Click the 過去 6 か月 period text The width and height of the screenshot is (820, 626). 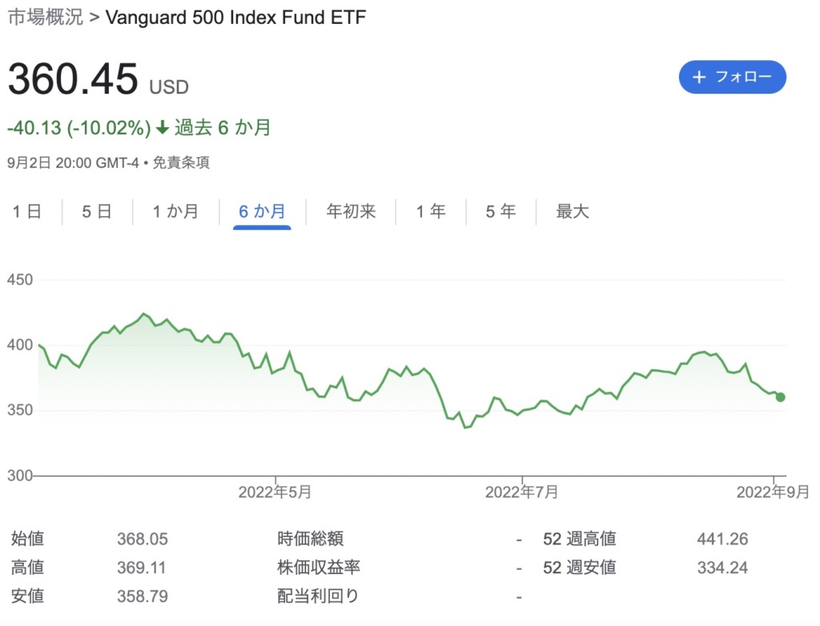[223, 128]
